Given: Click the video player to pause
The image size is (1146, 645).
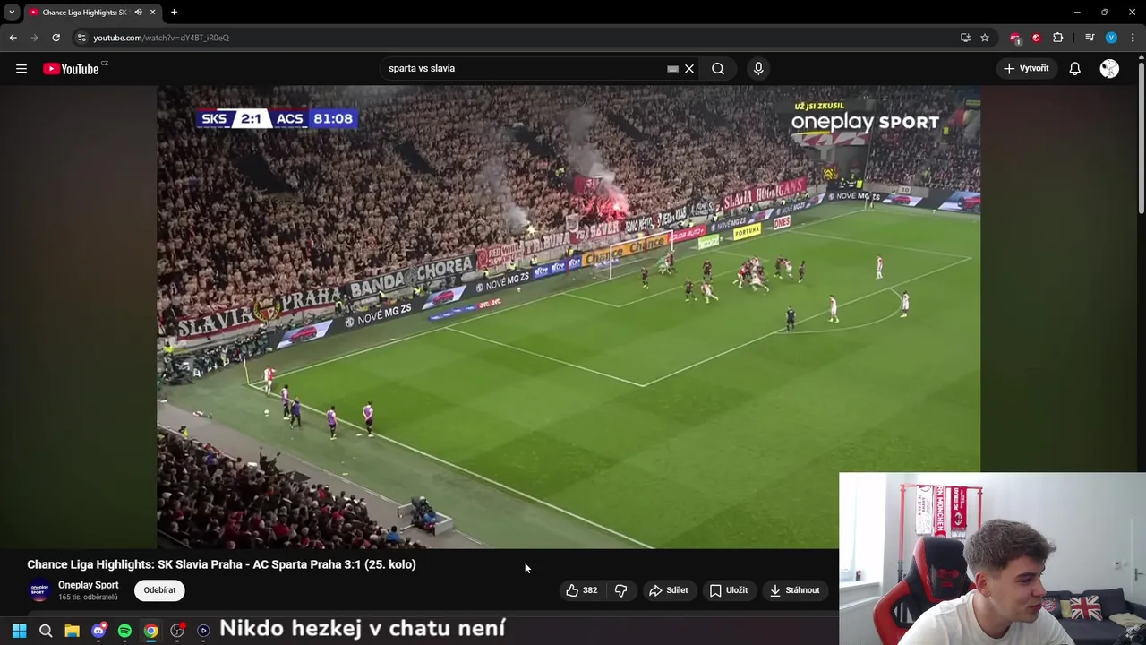Looking at the screenshot, I should point(569,316).
